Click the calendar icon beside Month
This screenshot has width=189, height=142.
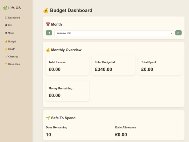coord(48,24)
